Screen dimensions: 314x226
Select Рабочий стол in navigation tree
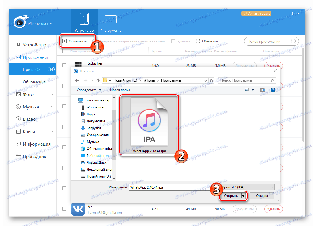tap(94, 155)
